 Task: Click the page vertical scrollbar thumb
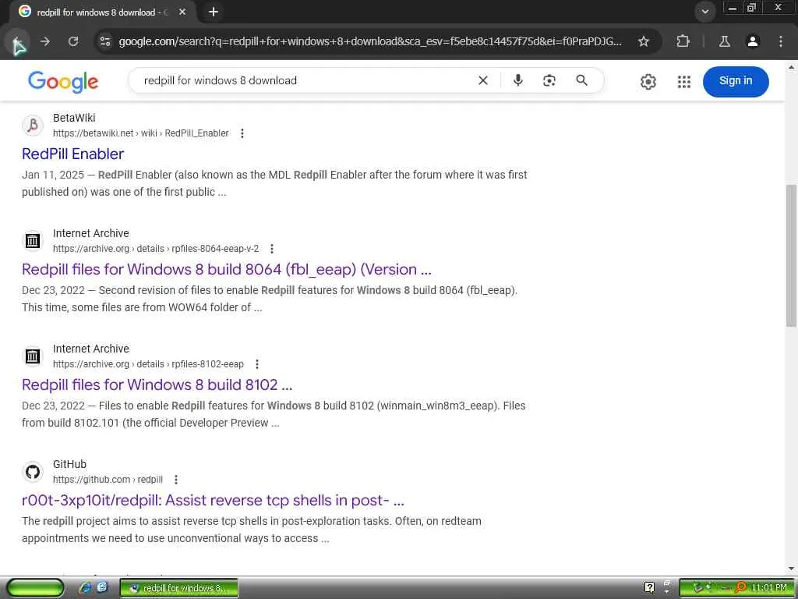791,255
